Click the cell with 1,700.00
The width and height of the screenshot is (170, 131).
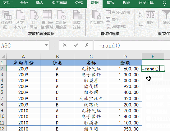pyautogui.click(x=125, y=111)
